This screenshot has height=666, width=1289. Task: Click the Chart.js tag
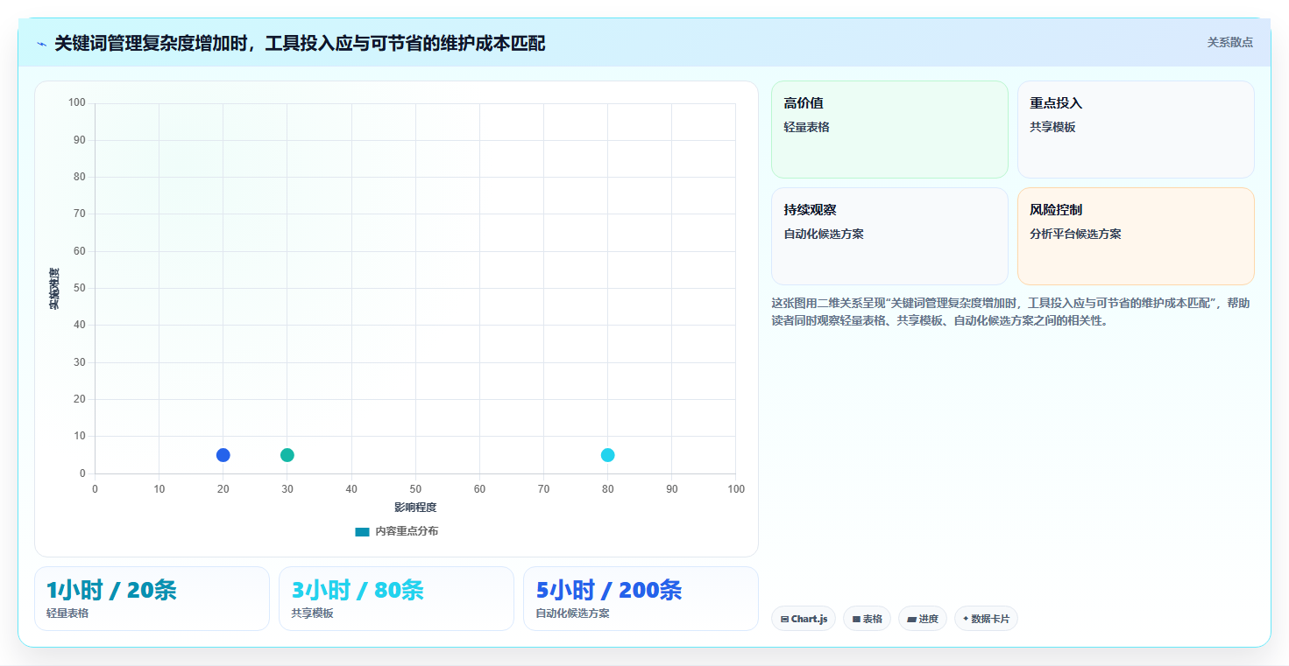804,619
